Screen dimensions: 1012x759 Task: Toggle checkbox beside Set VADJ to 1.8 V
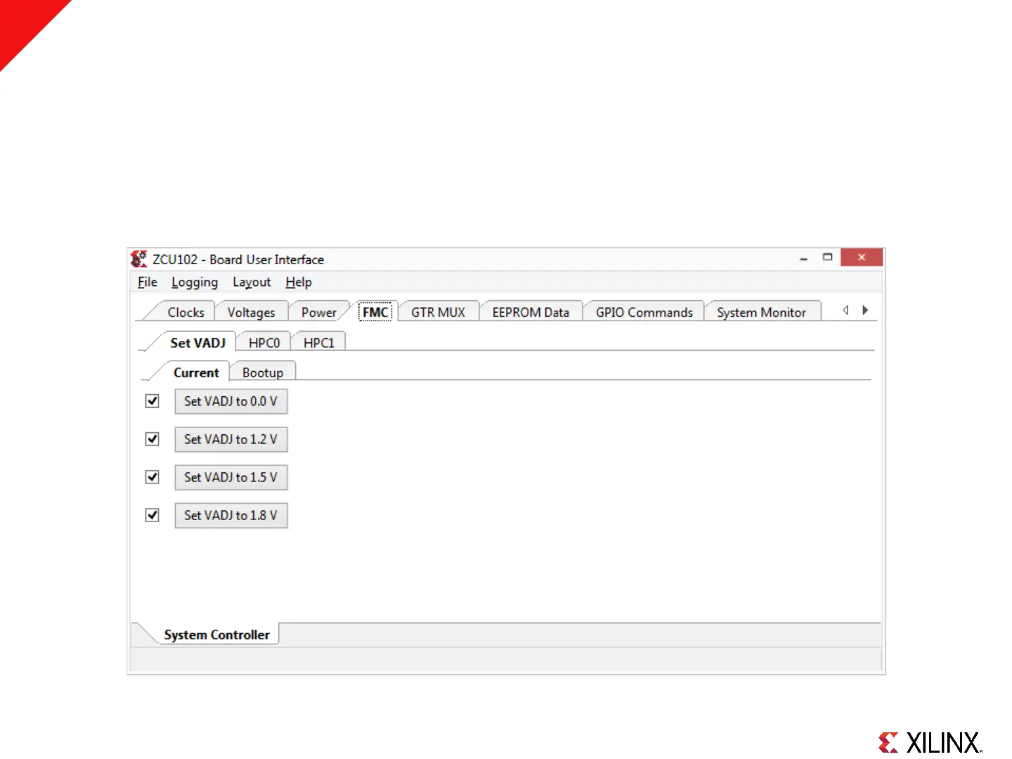point(152,514)
